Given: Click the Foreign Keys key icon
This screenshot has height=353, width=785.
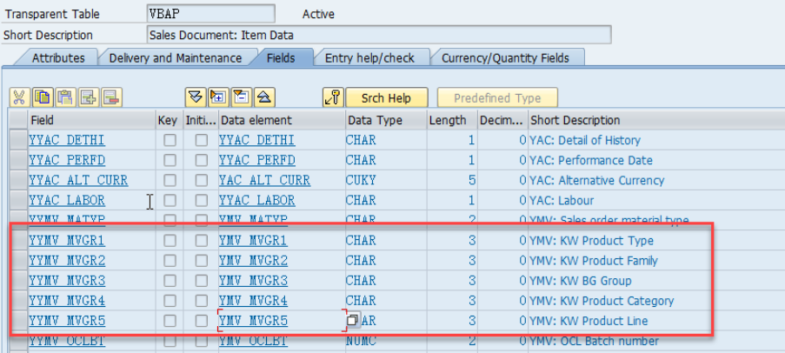Looking at the screenshot, I should [x=334, y=97].
